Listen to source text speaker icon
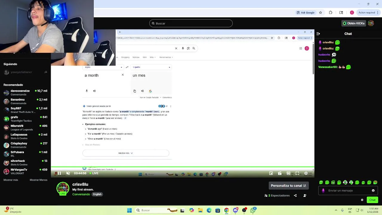 94,91
